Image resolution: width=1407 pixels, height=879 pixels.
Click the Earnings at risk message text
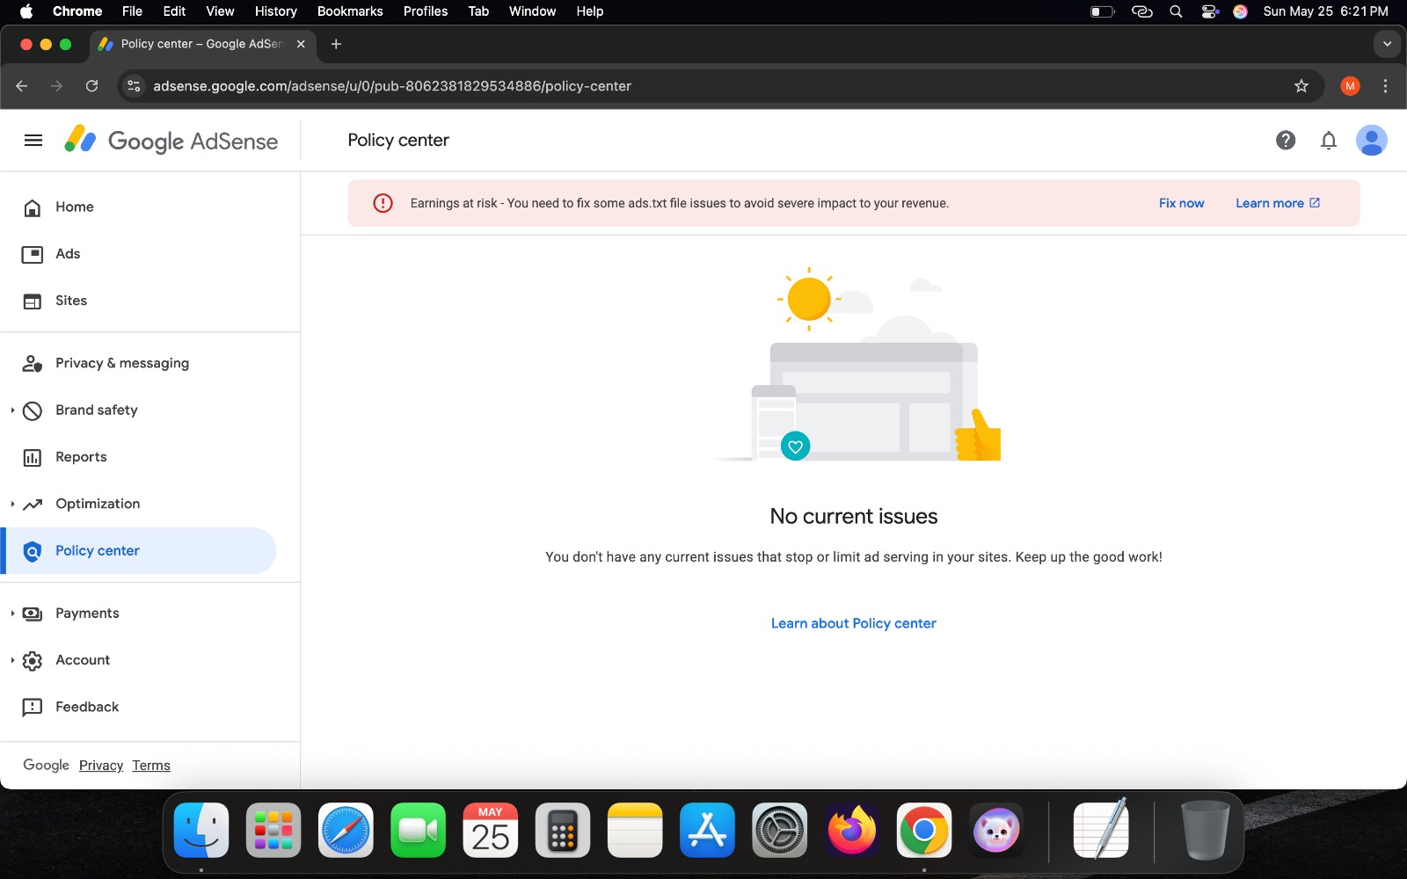coord(679,203)
